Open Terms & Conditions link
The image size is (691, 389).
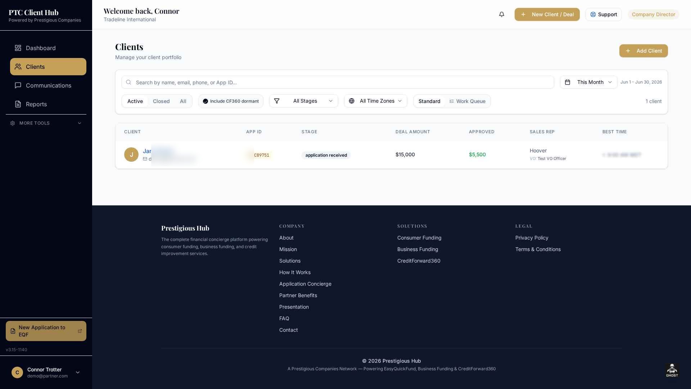538,249
